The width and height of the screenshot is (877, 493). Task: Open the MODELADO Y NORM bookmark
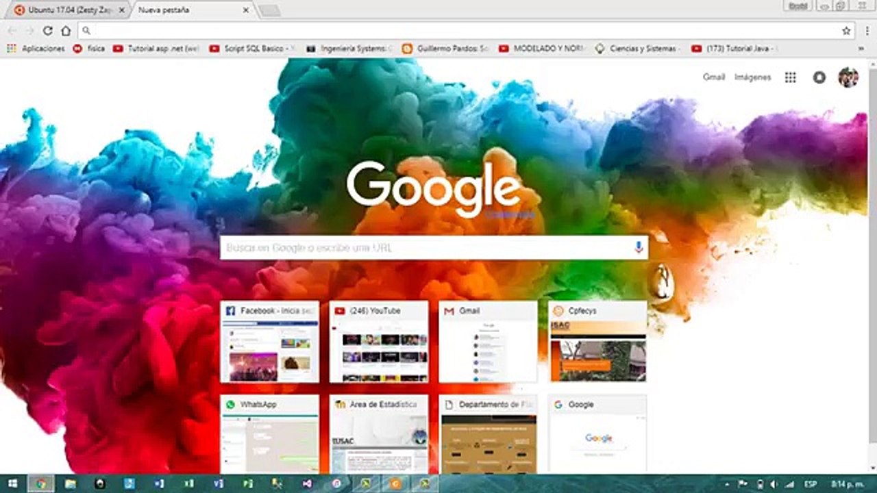click(542, 49)
